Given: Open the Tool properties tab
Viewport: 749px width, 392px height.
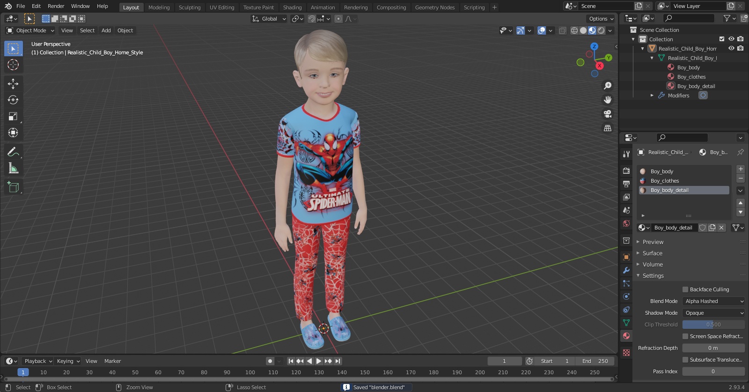Looking at the screenshot, I should pos(626,154).
